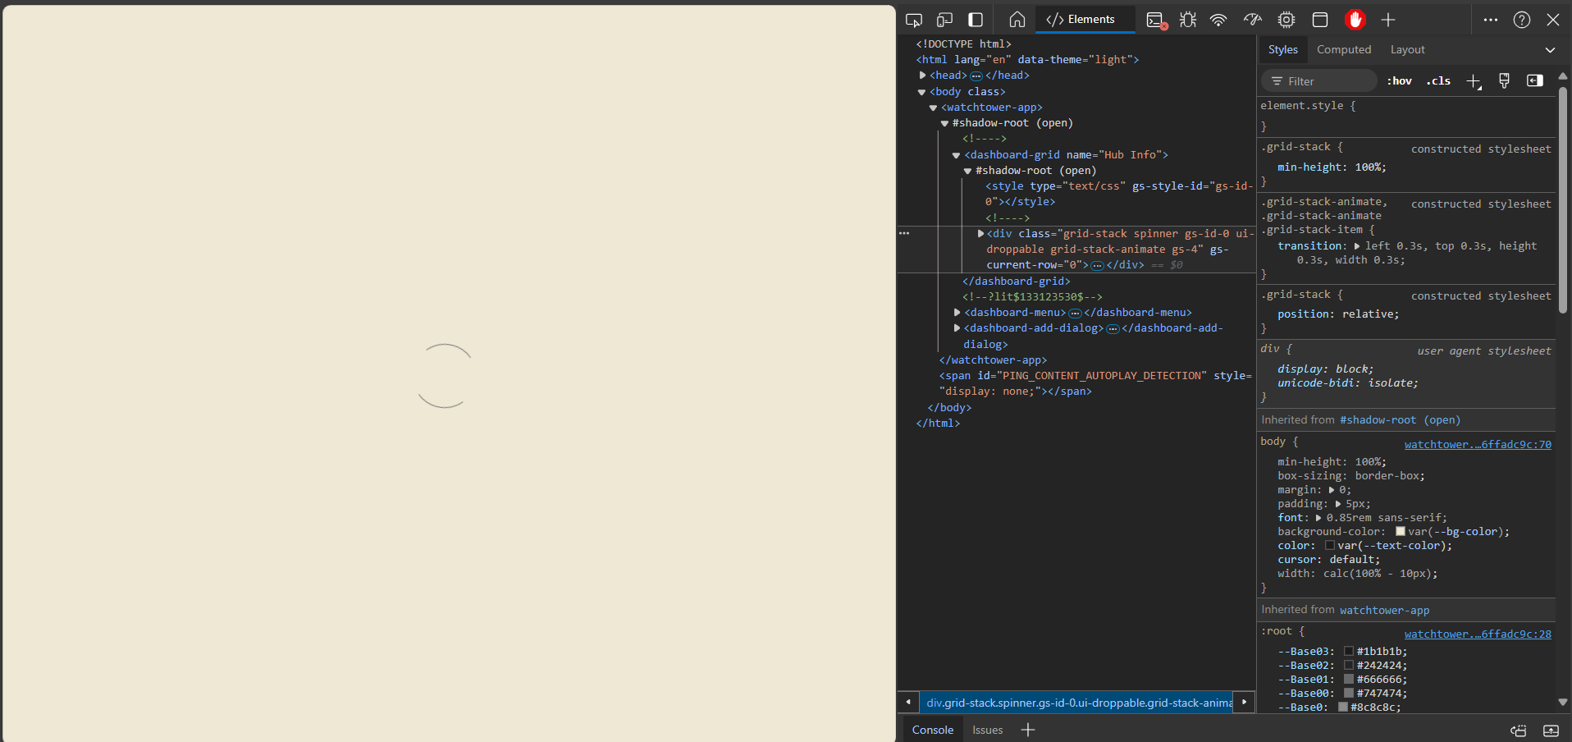Toggle the .cls element classes panel
Screen dimensions: 1572x742
[x=1438, y=80]
